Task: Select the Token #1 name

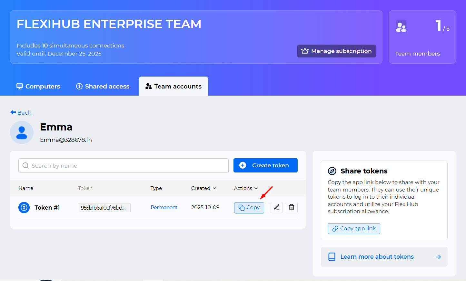Action: (47, 207)
